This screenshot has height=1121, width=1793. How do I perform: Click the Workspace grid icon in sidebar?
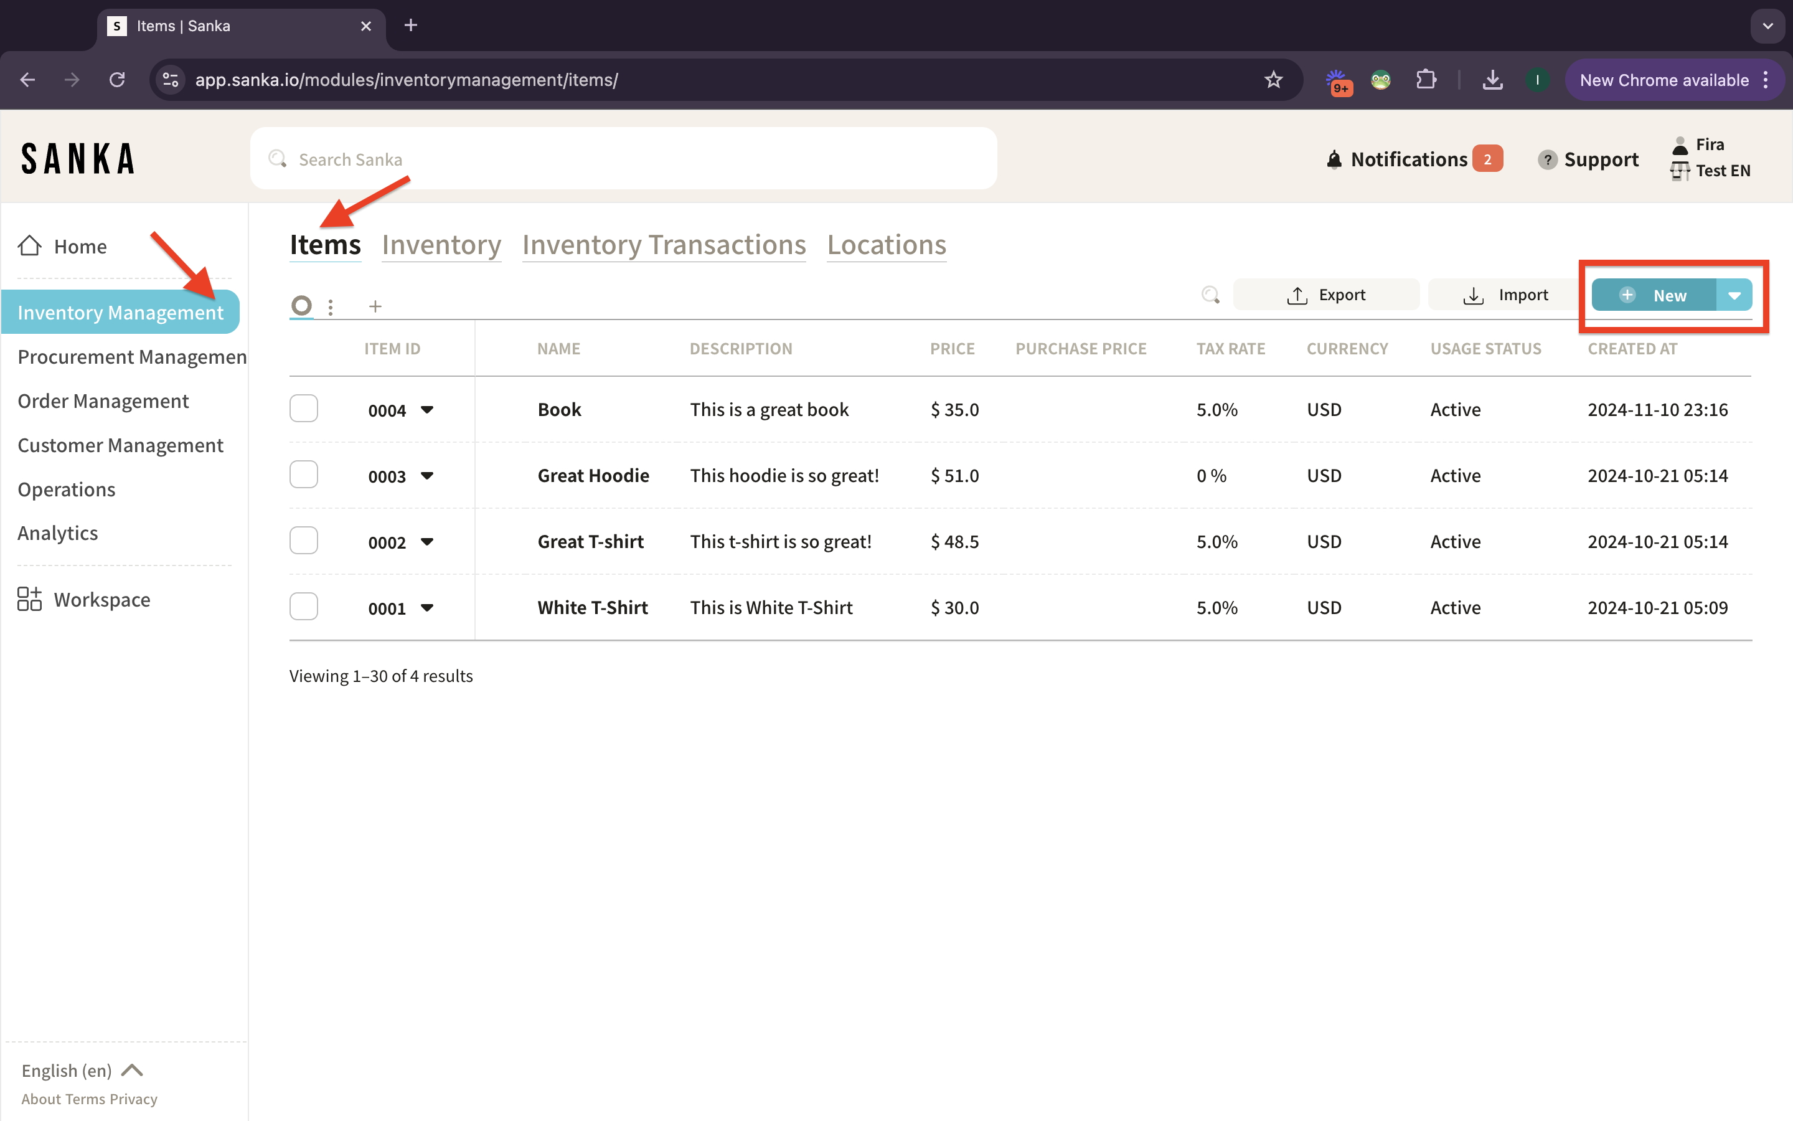tap(30, 599)
